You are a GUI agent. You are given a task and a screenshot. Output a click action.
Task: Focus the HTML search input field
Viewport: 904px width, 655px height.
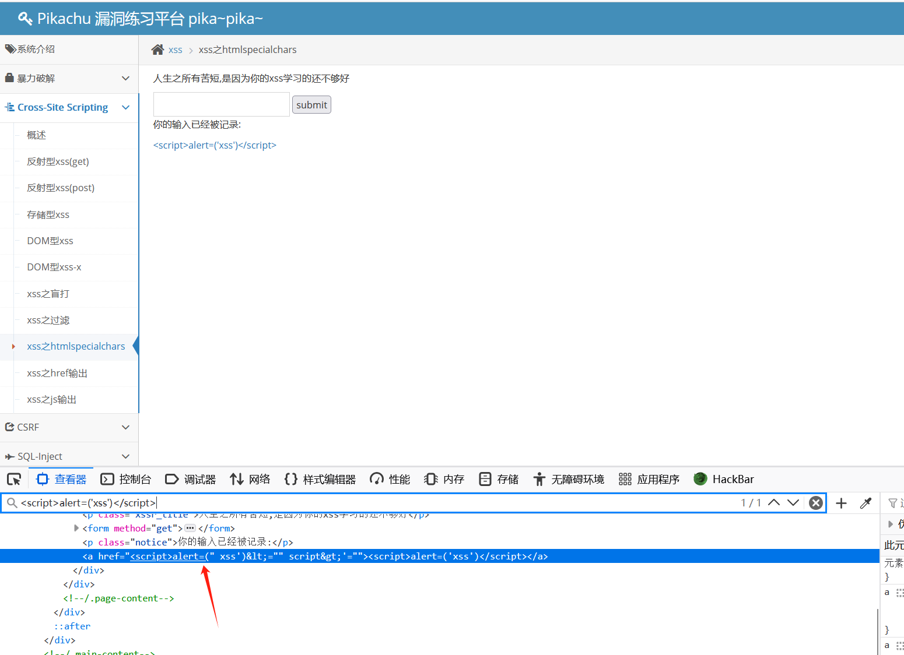[x=379, y=503]
